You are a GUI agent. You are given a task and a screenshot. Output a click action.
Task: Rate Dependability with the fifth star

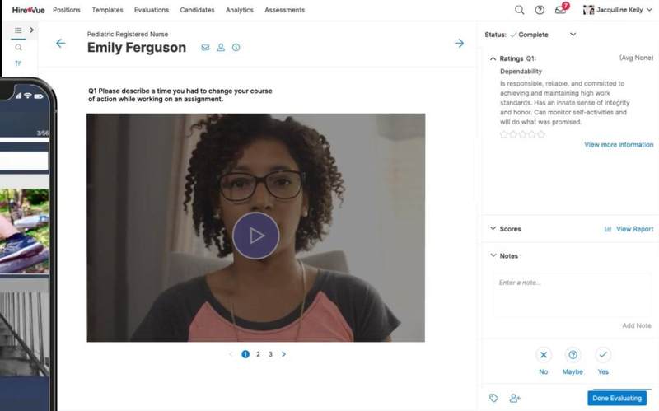coord(541,134)
